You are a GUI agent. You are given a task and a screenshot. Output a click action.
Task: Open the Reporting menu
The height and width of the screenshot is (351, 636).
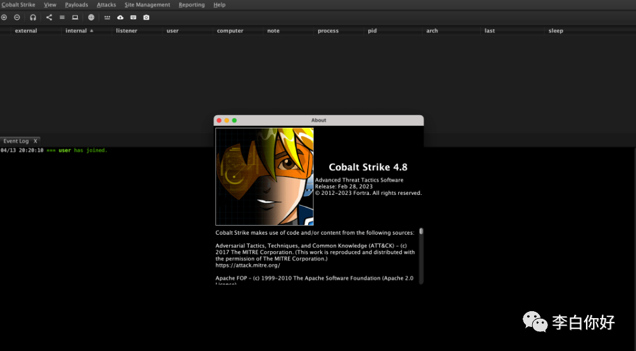[192, 5]
